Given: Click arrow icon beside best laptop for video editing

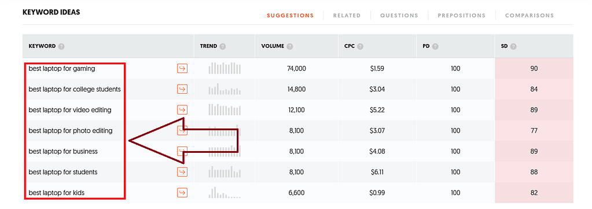Looking at the screenshot, I should tap(182, 110).
